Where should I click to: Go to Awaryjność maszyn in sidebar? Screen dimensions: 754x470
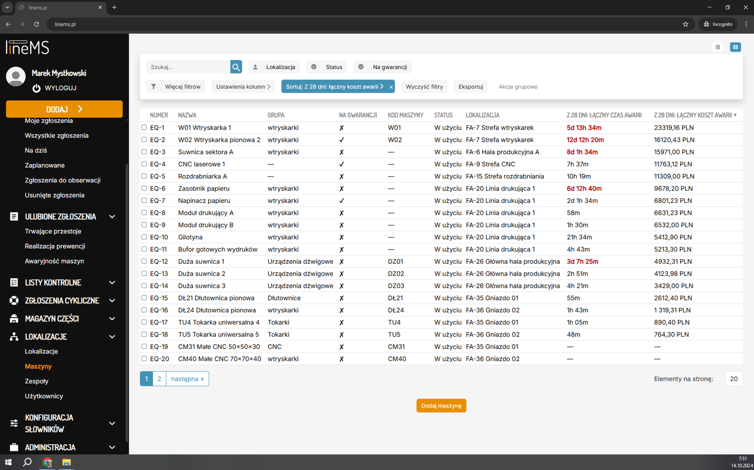54,261
